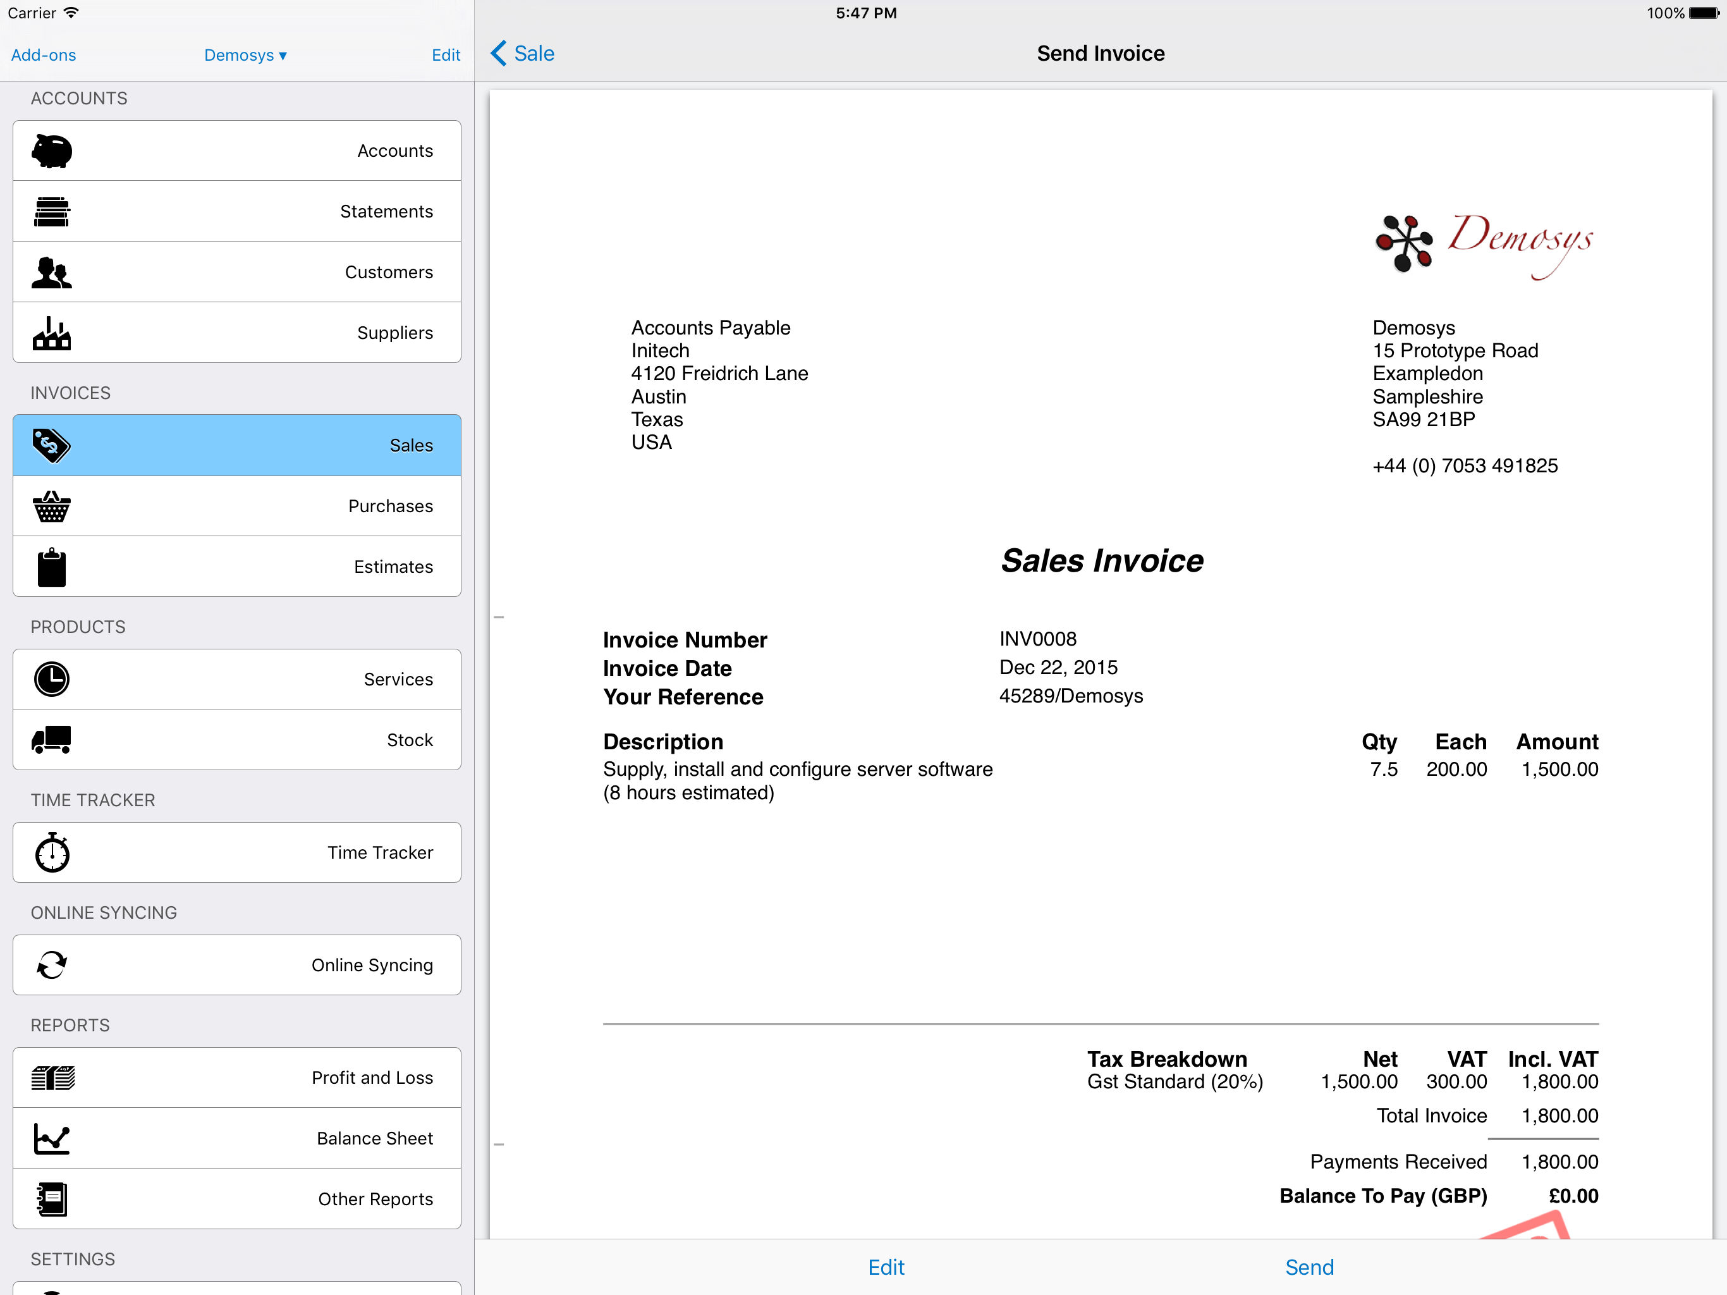Expand the Demosys company dropdown
1727x1295 pixels.
click(245, 56)
